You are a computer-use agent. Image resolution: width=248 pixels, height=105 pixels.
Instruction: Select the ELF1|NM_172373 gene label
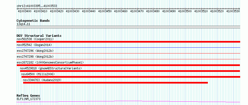28,99
